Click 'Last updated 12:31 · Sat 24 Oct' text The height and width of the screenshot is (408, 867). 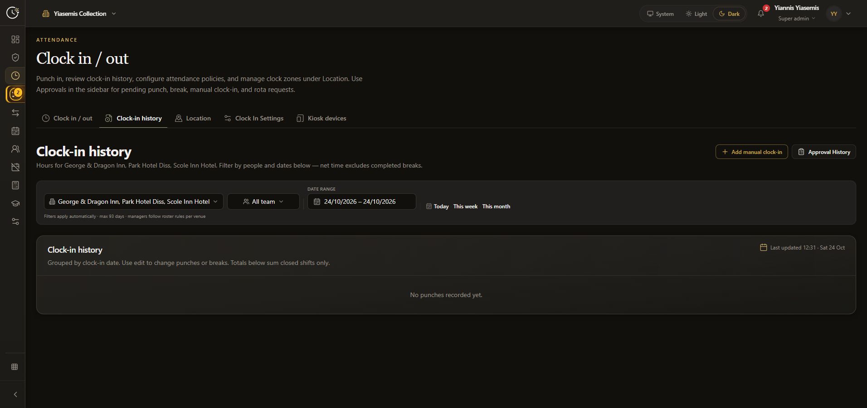(807, 248)
